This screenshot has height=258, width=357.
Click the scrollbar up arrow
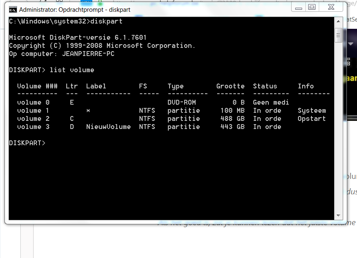click(x=338, y=21)
